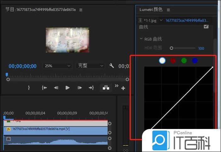Open the button editor plus icon
Screen dimensions: 221x152
point(123,88)
